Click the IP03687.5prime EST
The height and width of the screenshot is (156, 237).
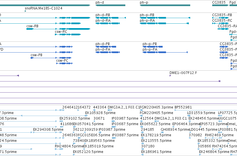114,127
